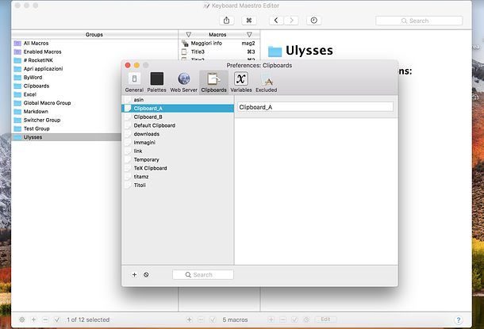484x329 pixels.
Task: Toggle enable checkmark for selected macro
Action: 213,319
